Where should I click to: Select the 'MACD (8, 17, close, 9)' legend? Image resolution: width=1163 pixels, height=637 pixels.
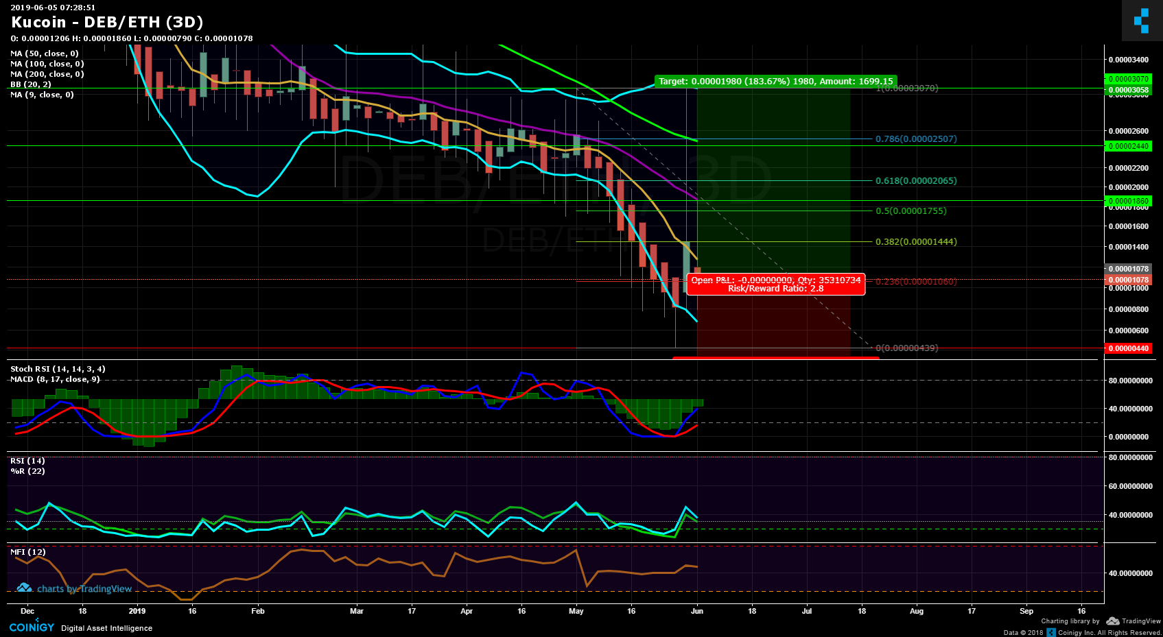pyautogui.click(x=55, y=379)
